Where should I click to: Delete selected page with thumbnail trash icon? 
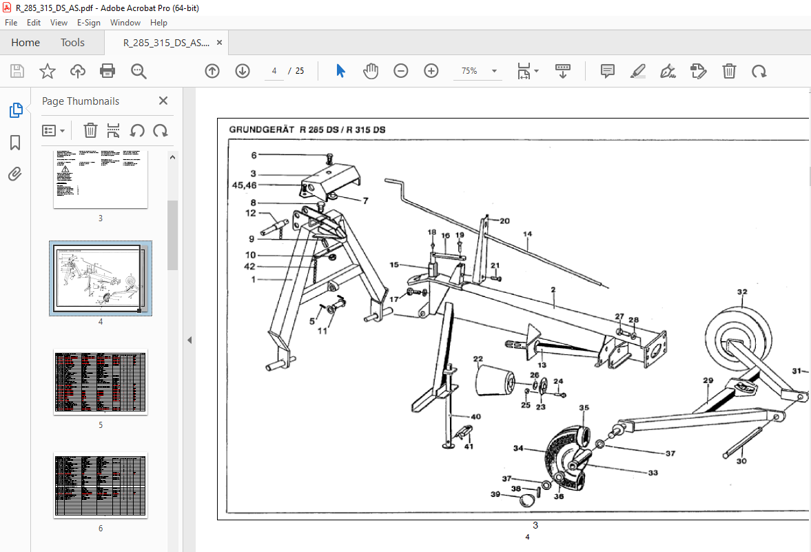click(90, 130)
